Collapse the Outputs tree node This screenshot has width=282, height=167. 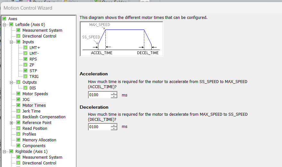click(x=12, y=82)
